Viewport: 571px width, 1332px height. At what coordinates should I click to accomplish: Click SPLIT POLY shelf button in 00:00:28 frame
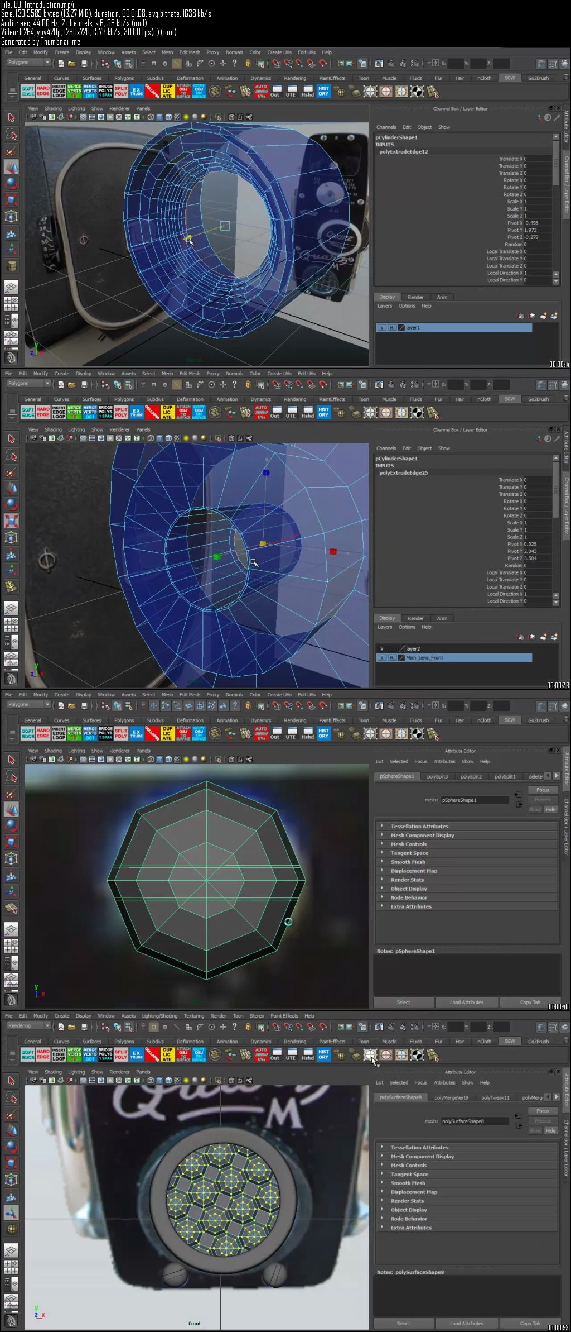coord(121,413)
